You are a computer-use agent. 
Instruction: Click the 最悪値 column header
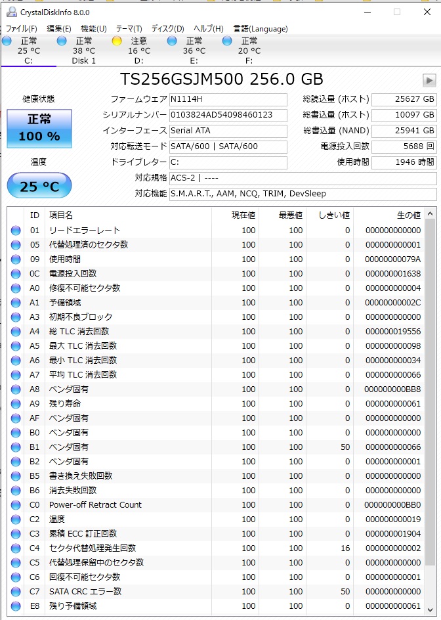(x=283, y=215)
